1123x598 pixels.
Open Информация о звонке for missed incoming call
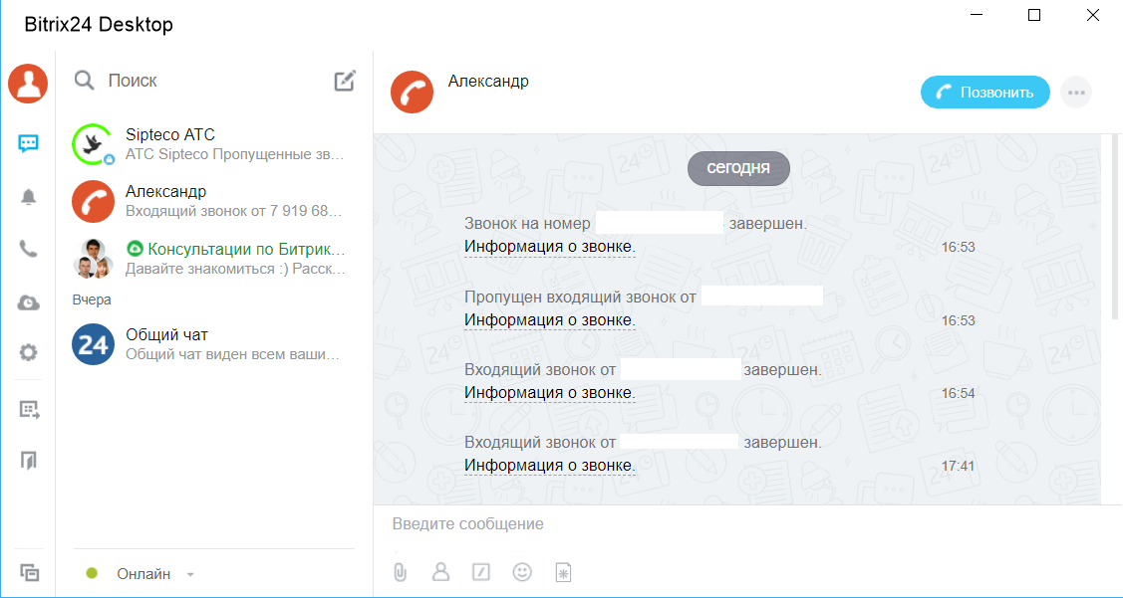tap(549, 319)
